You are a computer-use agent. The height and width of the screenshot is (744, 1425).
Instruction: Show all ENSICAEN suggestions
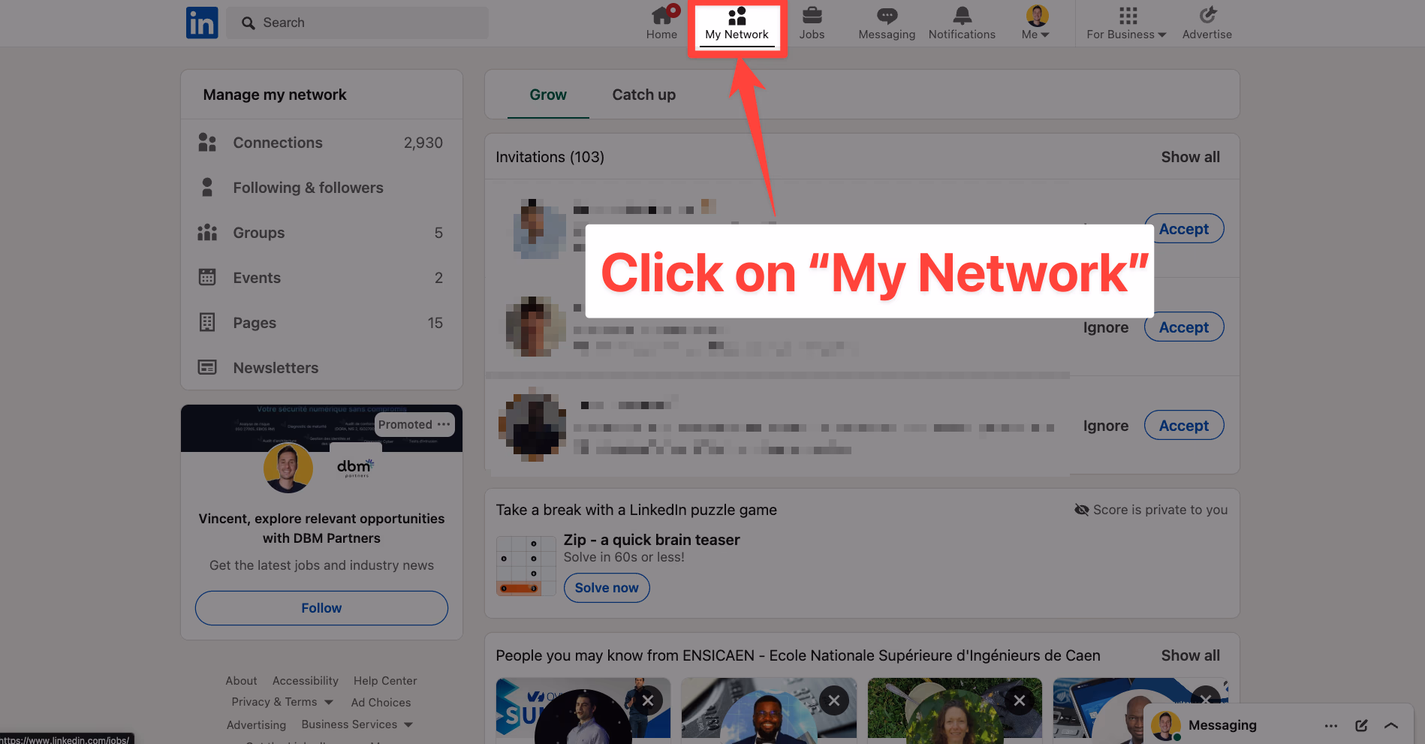1190,655
